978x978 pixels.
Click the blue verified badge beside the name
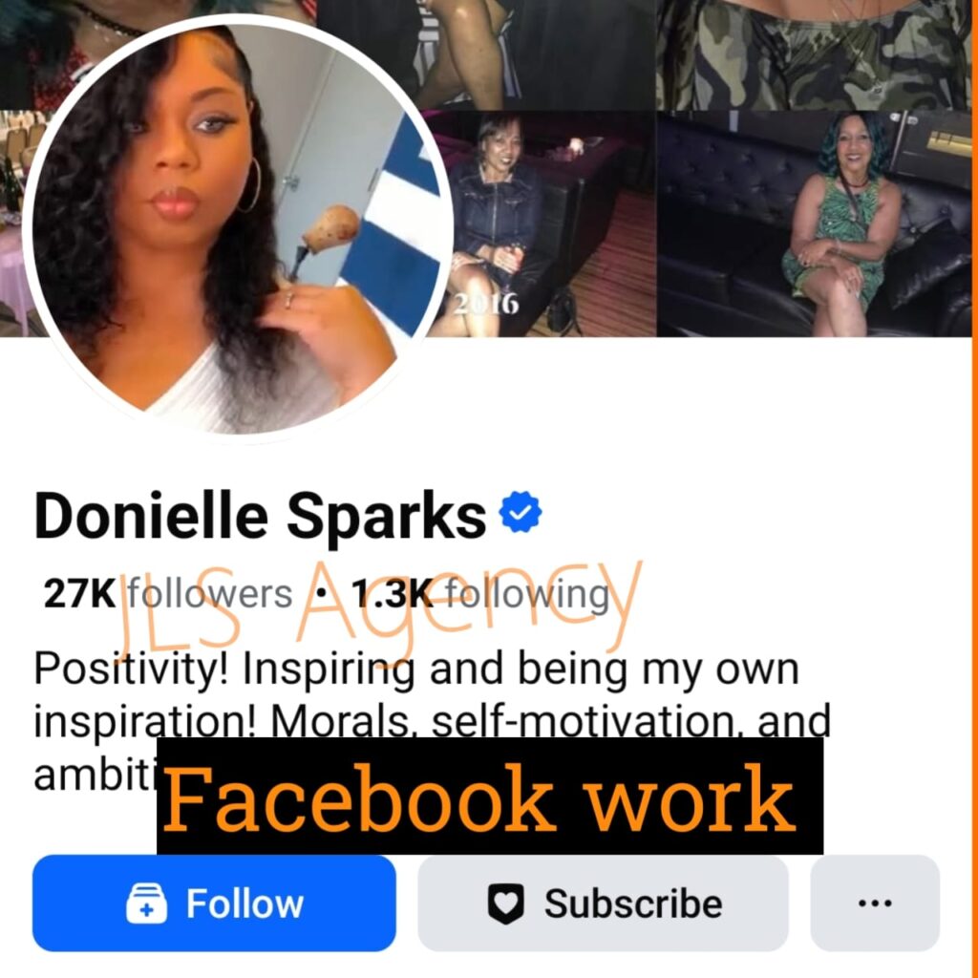coord(521,512)
